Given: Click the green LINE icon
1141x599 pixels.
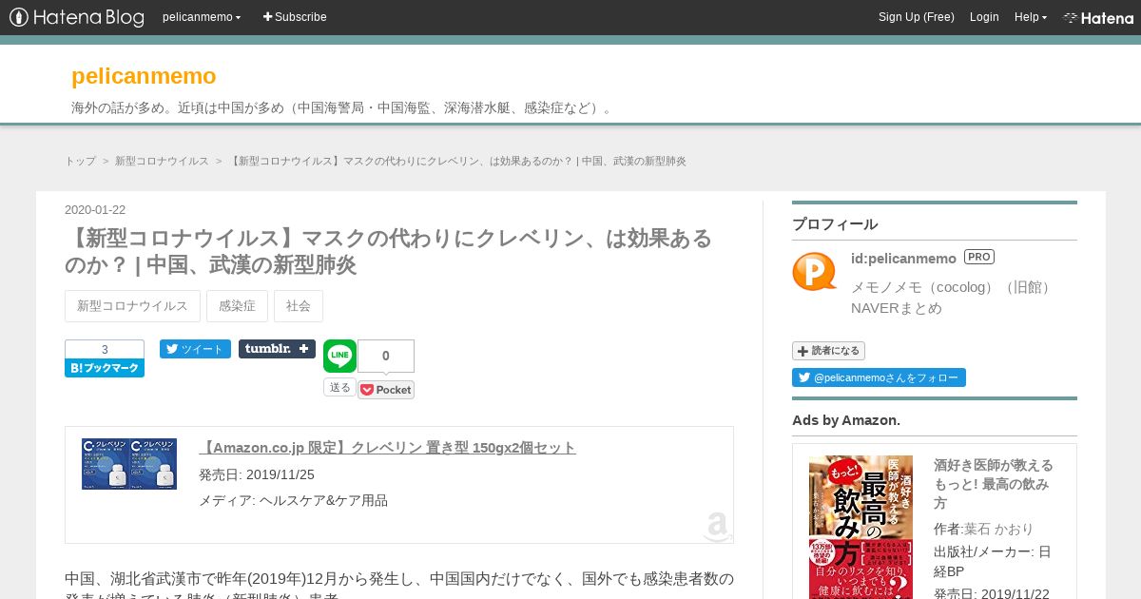Looking at the screenshot, I should coord(339,356).
